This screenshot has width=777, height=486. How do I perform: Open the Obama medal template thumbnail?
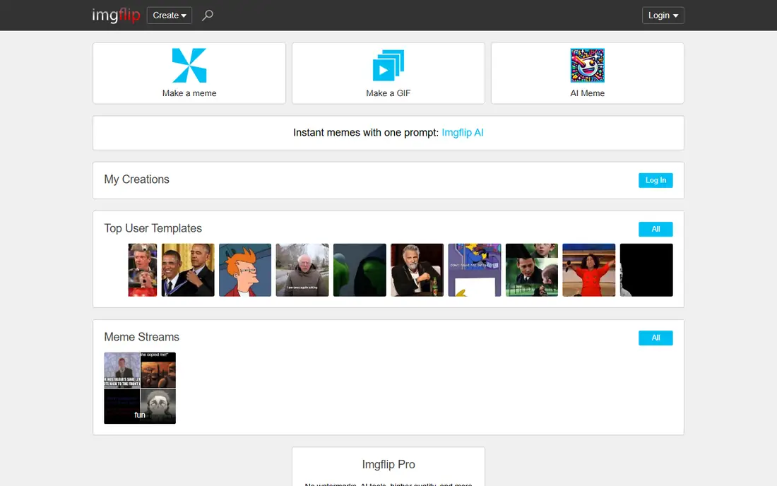(188, 270)
